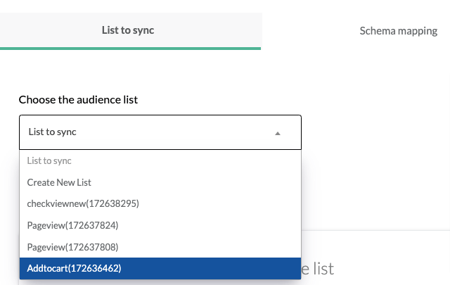Click the green underline of the active tab
The width and height of the screenshot is (450, 285).
[x=130, y=49]
